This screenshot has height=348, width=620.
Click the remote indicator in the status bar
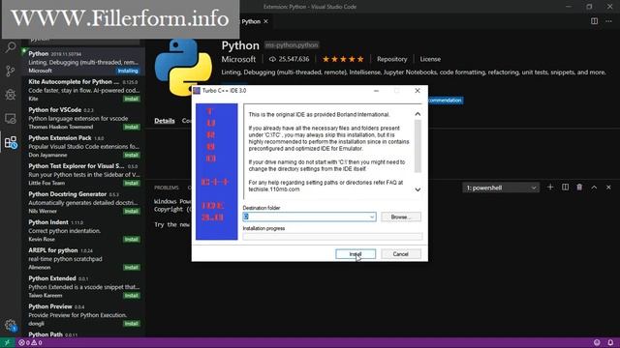tap(7, 342)
